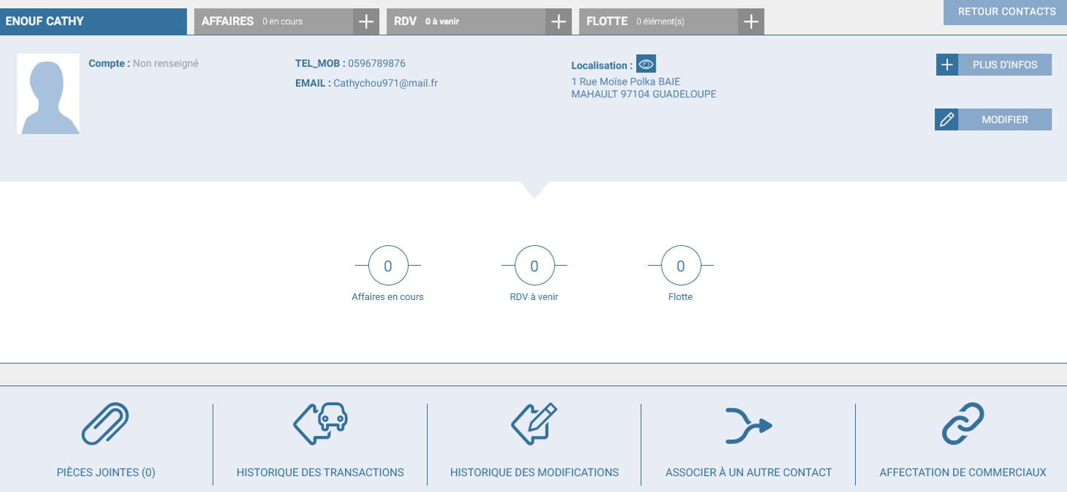Click the chain link assignment icon

click(962, 423)
